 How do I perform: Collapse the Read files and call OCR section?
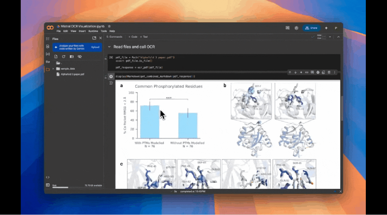pos(109,47)
